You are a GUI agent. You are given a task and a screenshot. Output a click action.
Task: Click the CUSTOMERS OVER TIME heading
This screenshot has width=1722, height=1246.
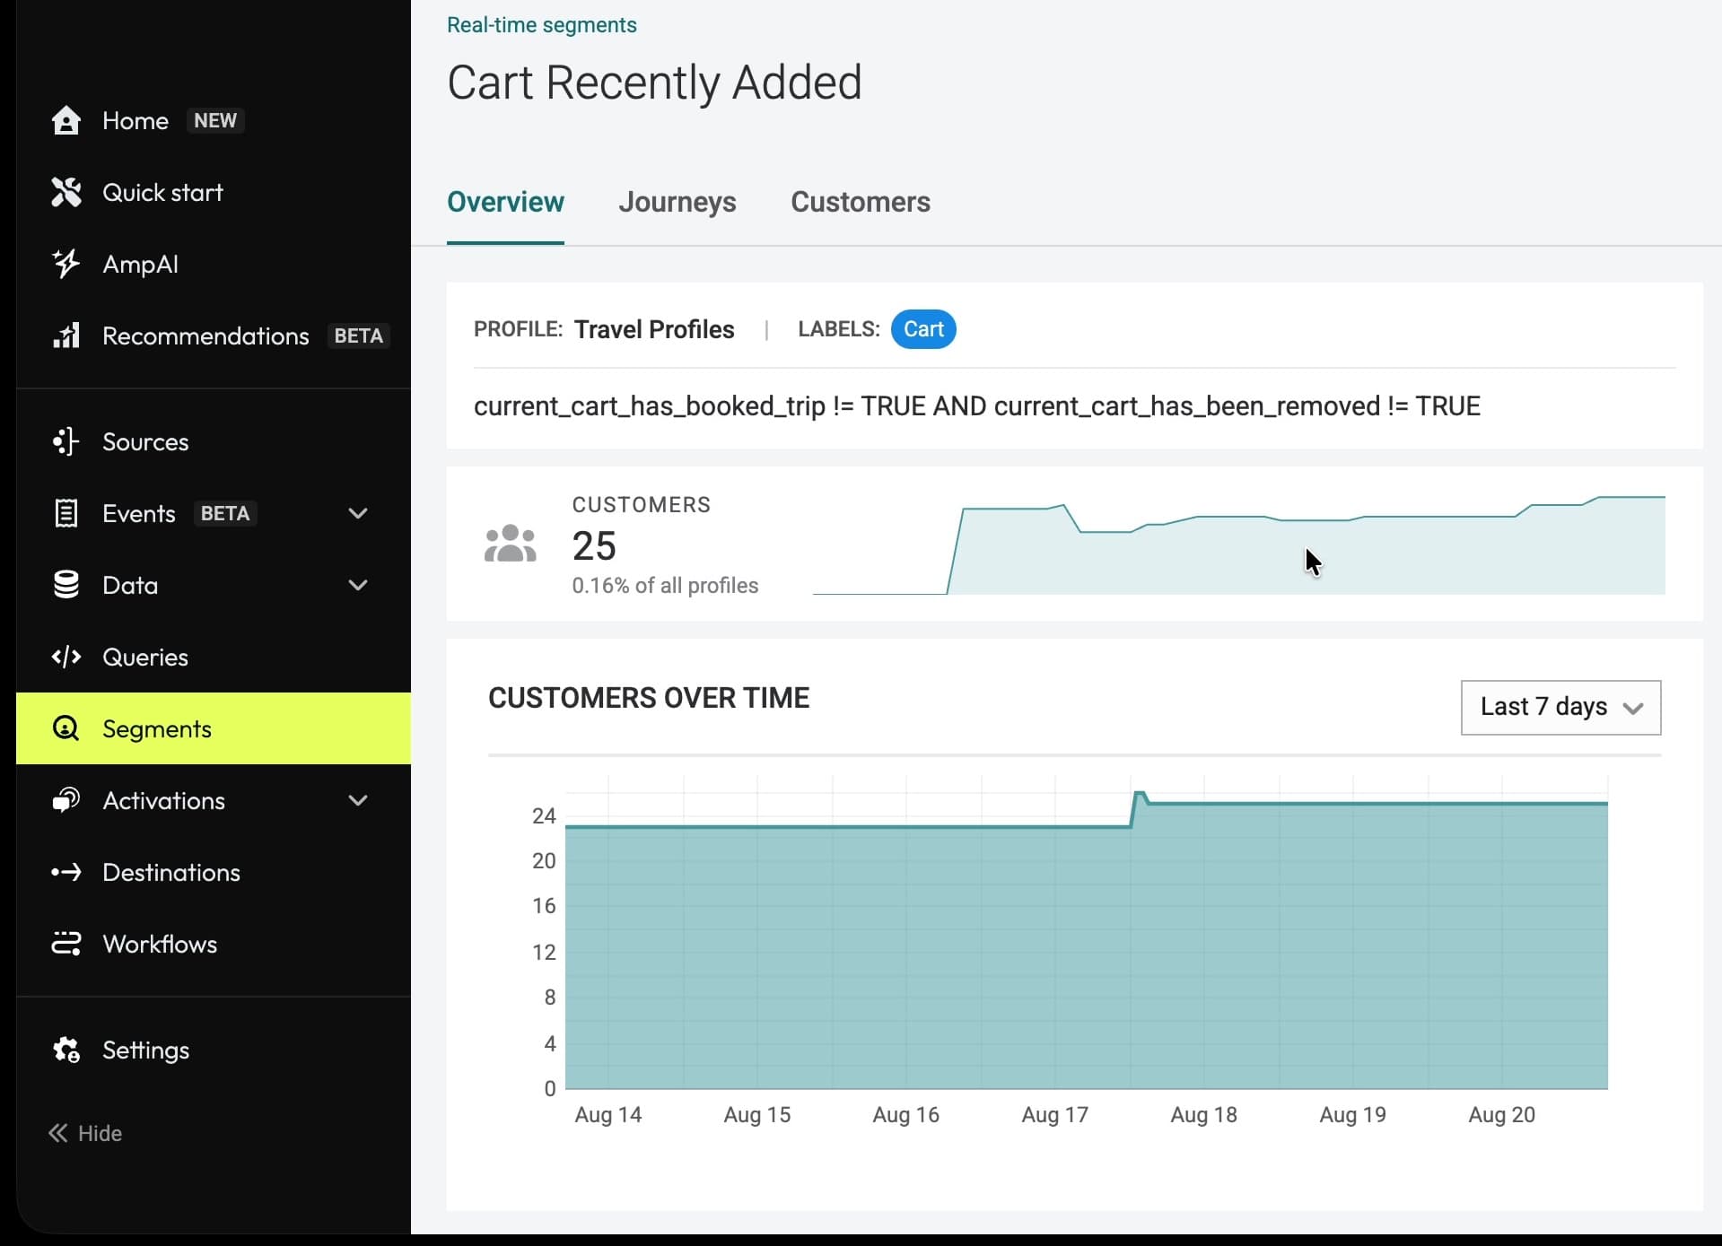pos(649,698)
